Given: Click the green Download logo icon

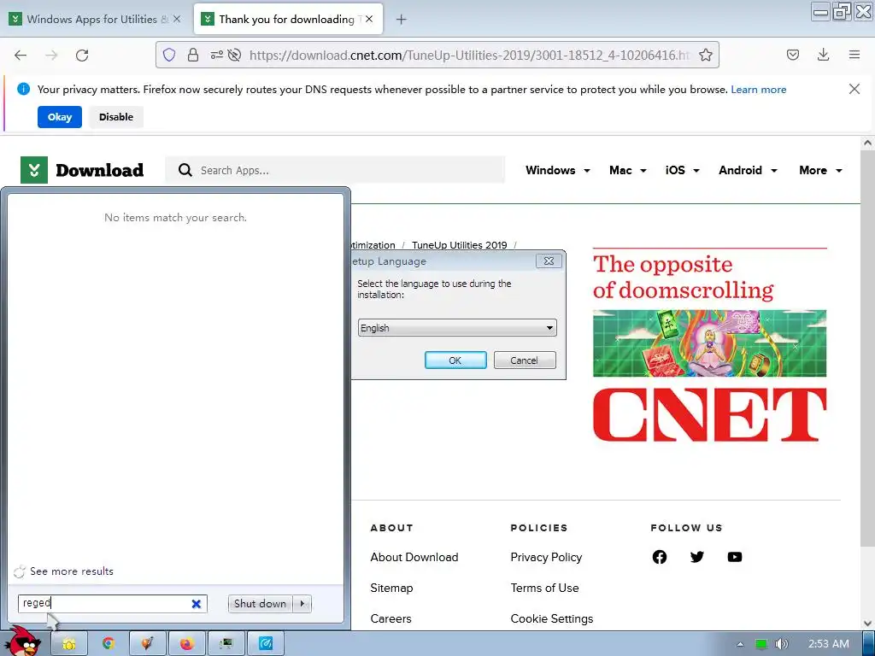Looking at the screenshot, I should (34, 170).
